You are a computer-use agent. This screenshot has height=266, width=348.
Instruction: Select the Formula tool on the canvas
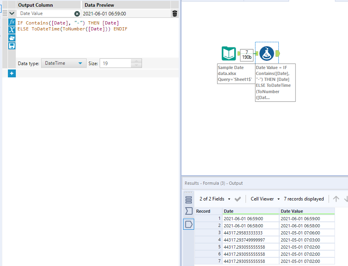tap(267, 53)
